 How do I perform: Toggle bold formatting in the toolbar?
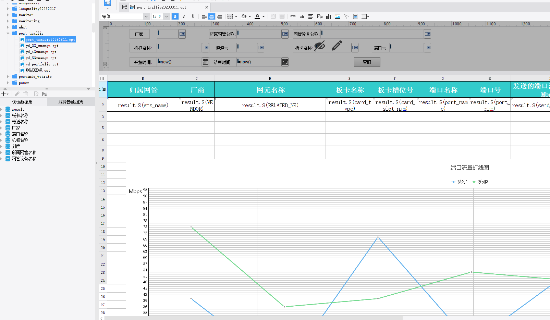175,16
